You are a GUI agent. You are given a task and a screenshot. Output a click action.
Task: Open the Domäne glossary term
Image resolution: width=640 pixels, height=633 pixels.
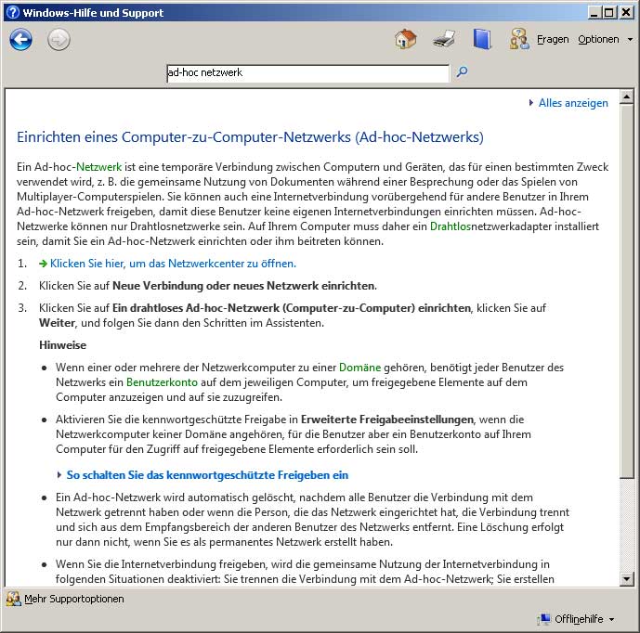[359, 368]
